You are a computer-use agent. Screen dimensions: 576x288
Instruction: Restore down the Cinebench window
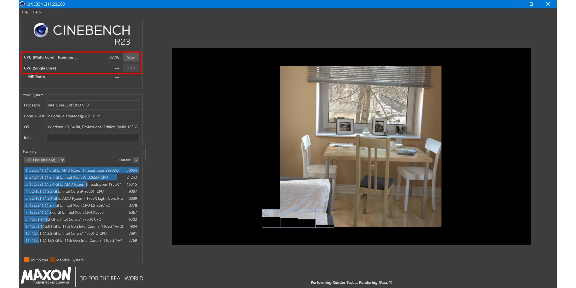tap(531, 4)
